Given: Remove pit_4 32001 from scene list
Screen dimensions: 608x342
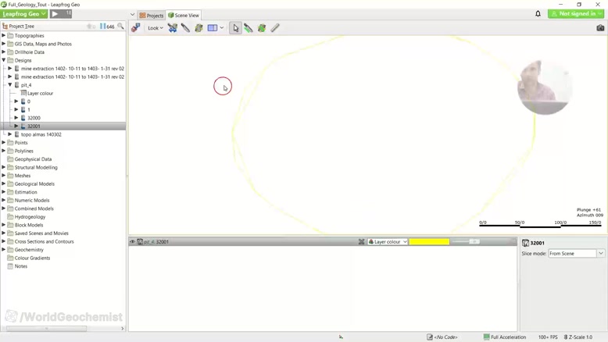Looking at the screenshot, I should coord(361,242).
